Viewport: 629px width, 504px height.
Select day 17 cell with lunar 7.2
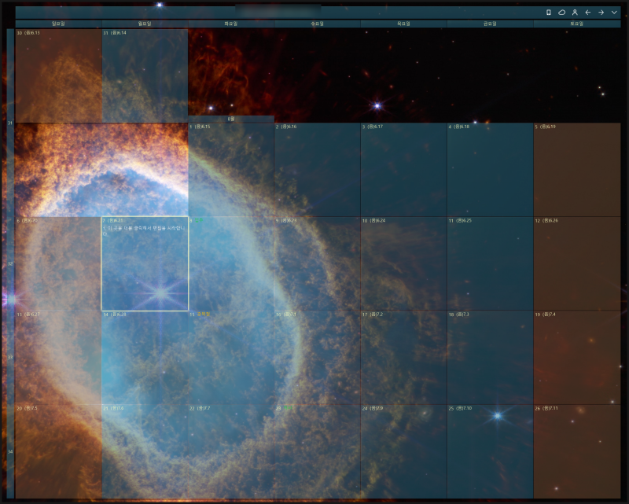[404, 358]
